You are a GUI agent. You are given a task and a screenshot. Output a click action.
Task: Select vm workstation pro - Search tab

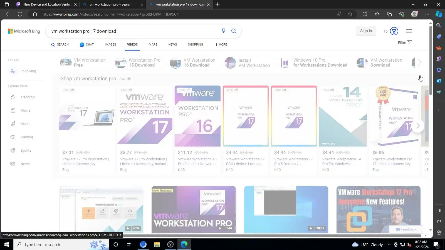[x=113, y=4]
